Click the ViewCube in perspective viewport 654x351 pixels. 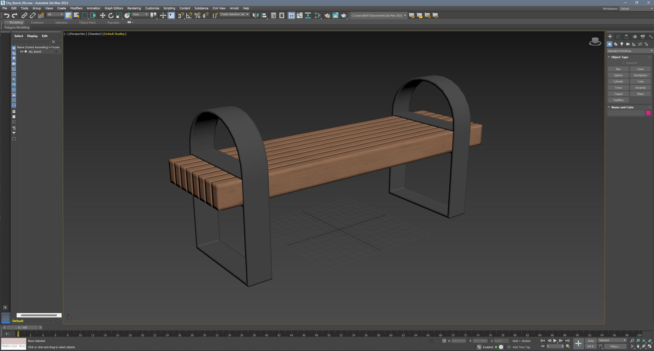pyautogui.click(x=595, y=41)
